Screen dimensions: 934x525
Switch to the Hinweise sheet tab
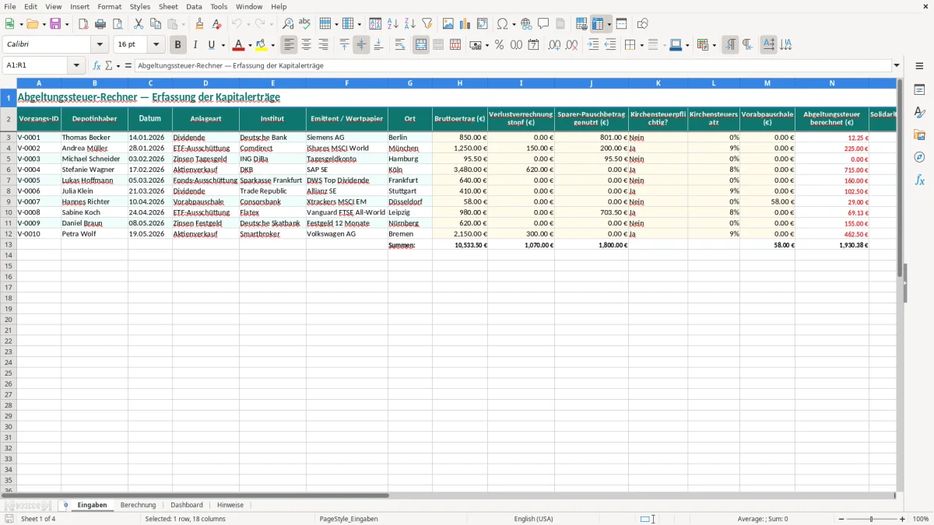[230, 505]
